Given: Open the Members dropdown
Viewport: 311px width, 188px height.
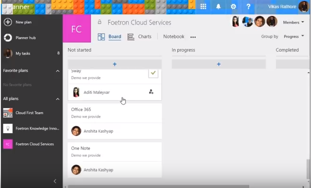Looking at the screenshot, I should tap(293, 23).
